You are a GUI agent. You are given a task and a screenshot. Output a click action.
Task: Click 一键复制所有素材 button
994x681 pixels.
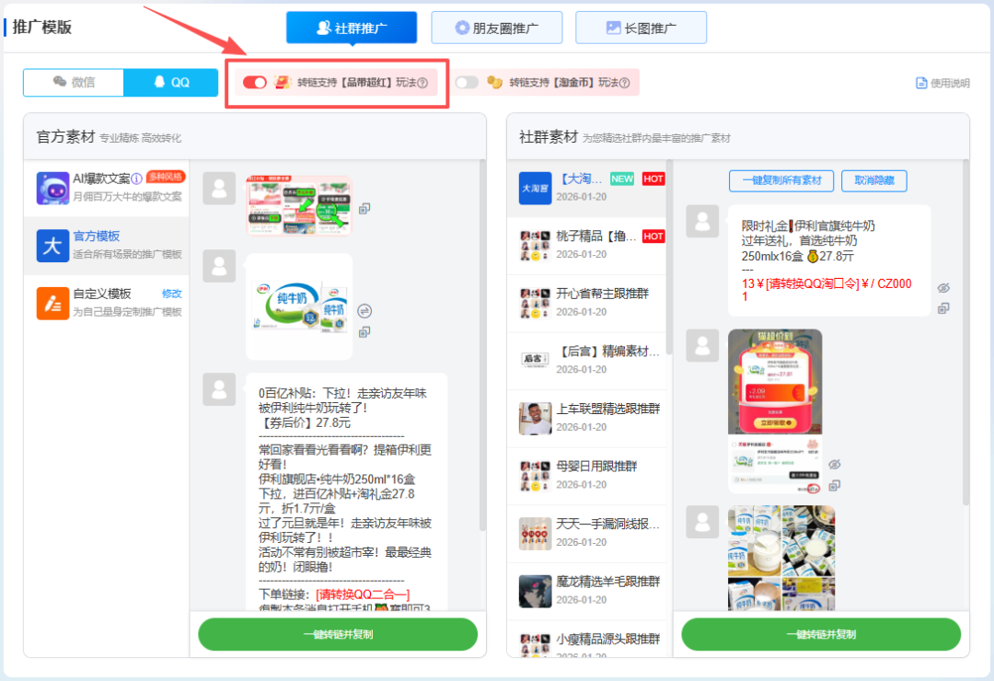781,180
